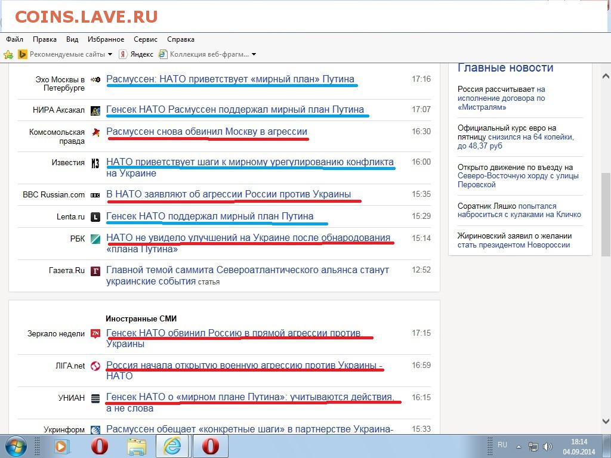This screenshot has width=611, height=458.
Task: Open news 'Соратник Ляшко попытался наброситься с кулаками на Кличко'
Action: point(519,210)
